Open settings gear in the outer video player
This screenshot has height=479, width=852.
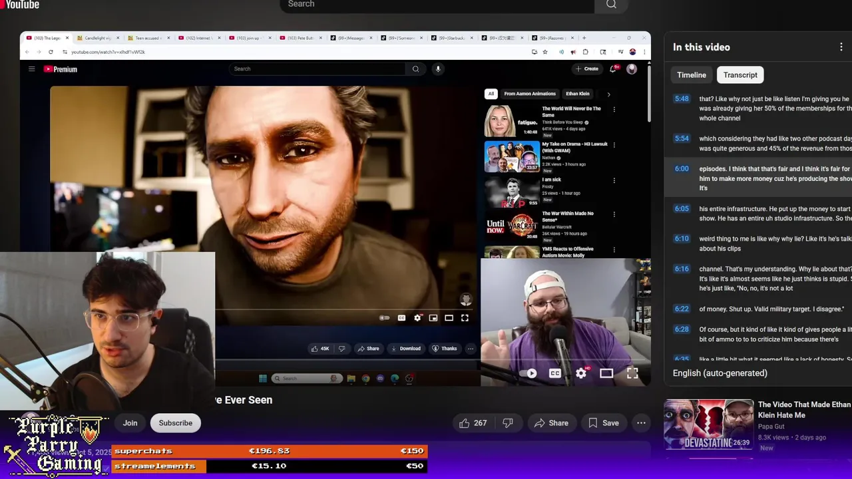(581, 373)
